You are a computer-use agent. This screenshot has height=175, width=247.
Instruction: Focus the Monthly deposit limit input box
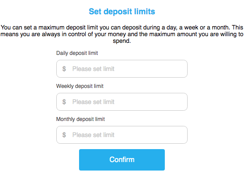[x=122, y=135]
